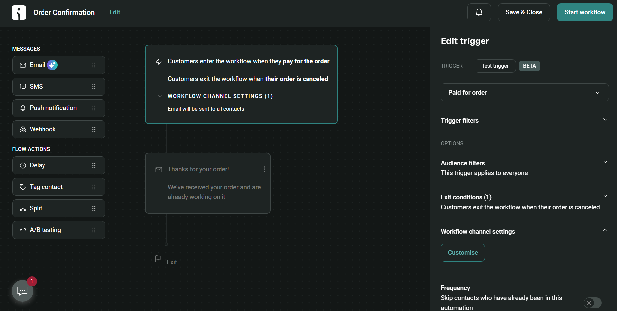
Task: Select the A/B testing flow action
Action: point(59,230)
